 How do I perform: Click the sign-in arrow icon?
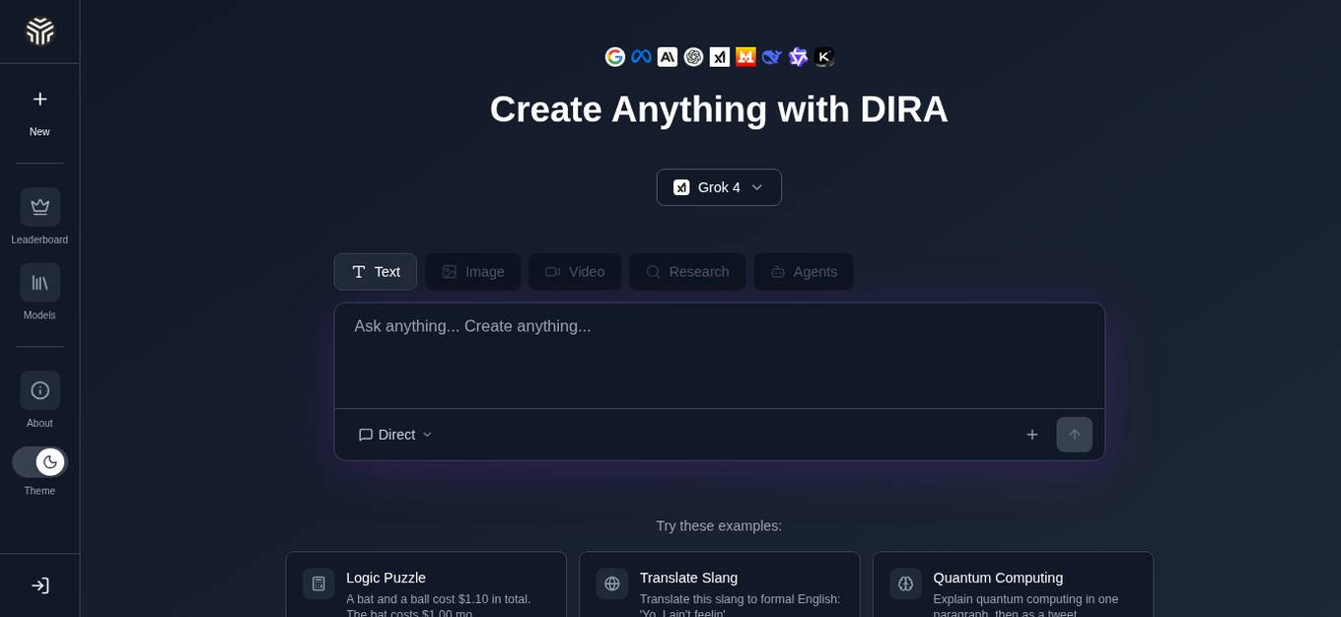[39, 585]
